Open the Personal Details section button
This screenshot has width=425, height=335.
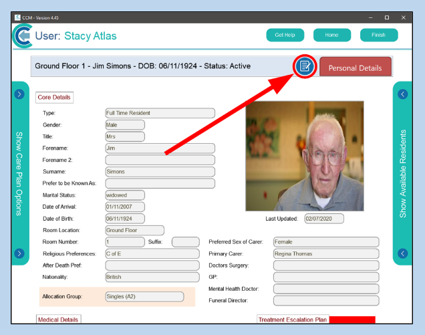point(356,67)
